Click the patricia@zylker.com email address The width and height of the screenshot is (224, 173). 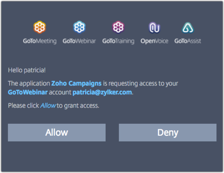tap(102, 92)
